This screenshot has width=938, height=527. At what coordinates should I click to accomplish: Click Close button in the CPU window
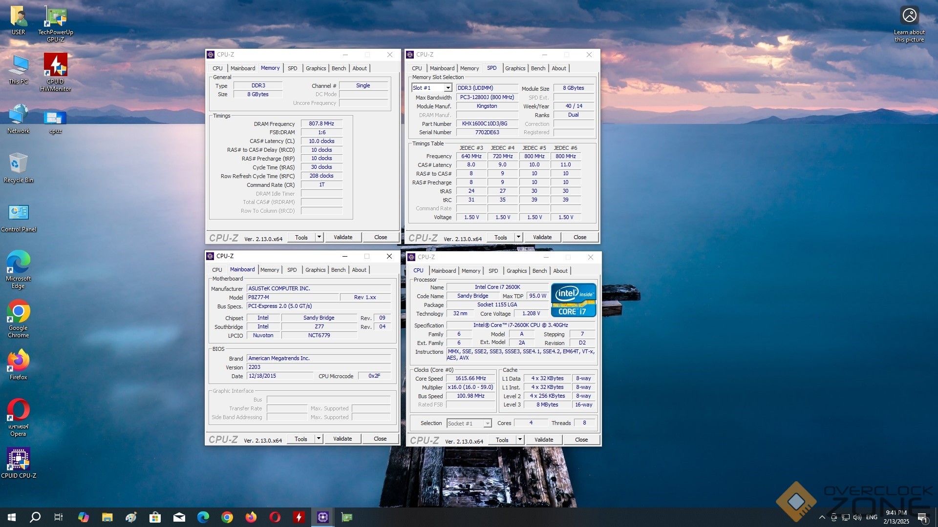click(x=581, y=440)
